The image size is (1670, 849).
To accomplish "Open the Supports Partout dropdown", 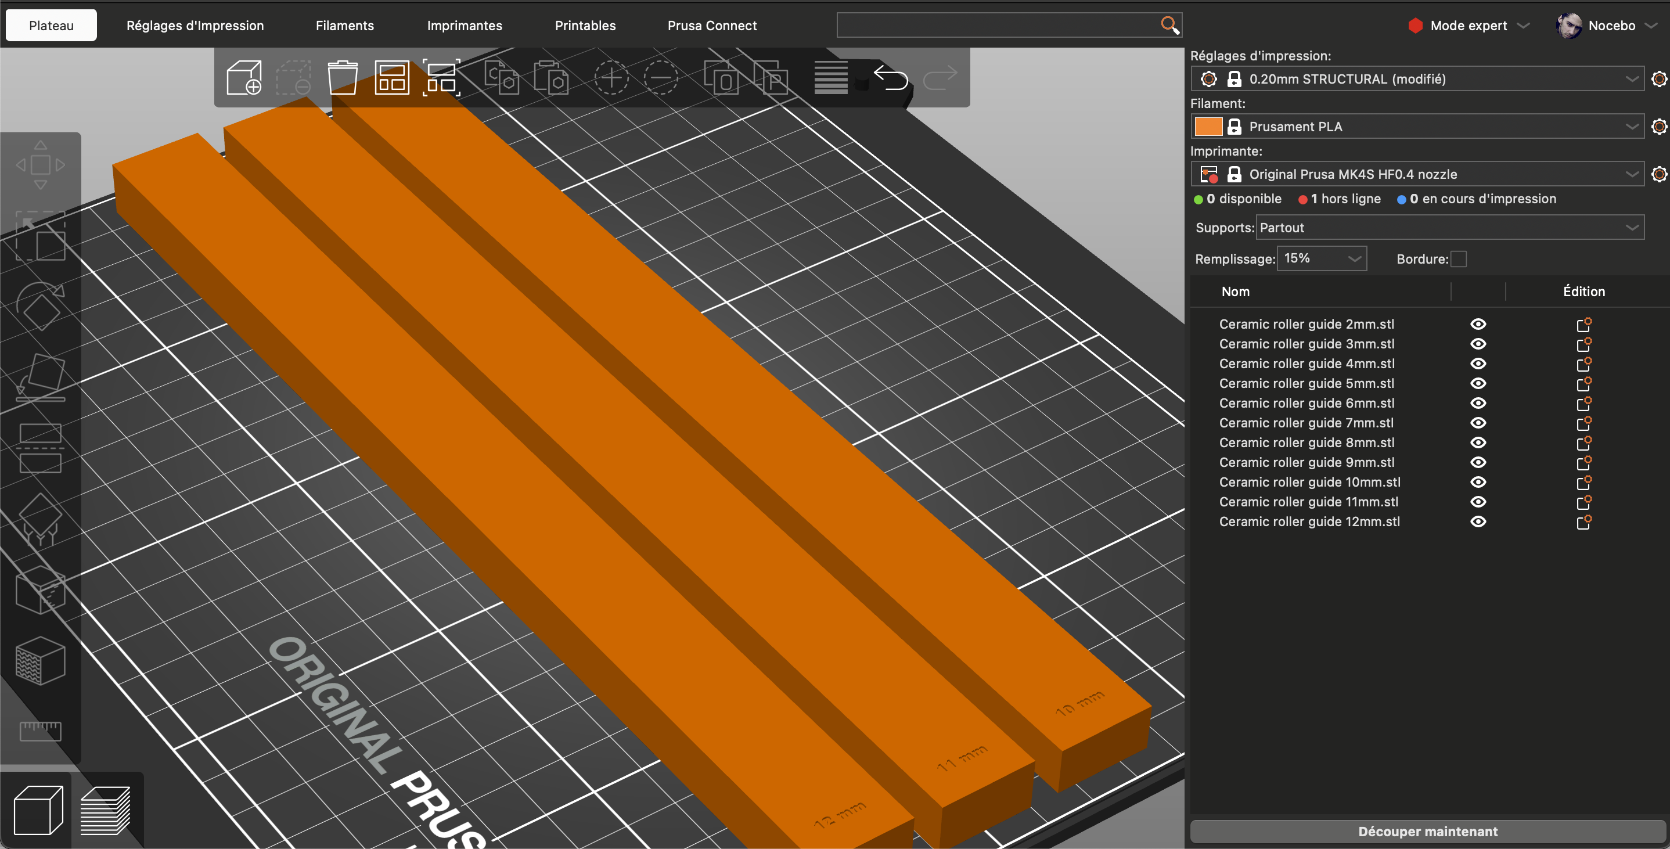I will tap(1451, 228).
